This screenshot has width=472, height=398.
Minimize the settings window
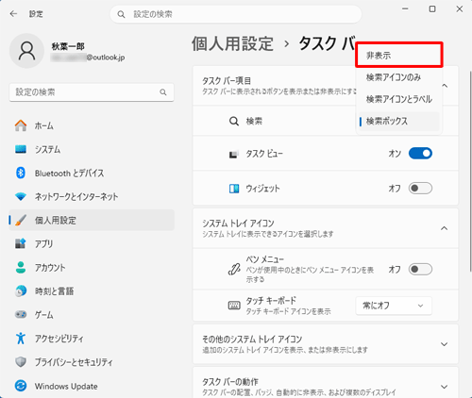point(405,9)
